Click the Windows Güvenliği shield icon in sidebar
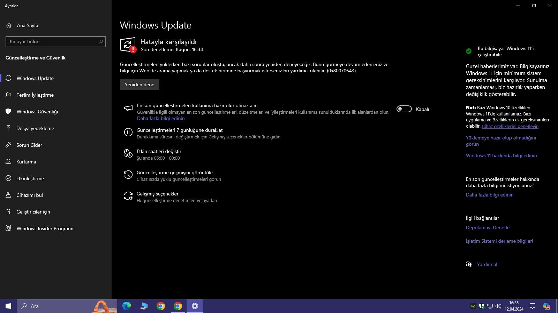558x313 pixels. tap(8, 112)
